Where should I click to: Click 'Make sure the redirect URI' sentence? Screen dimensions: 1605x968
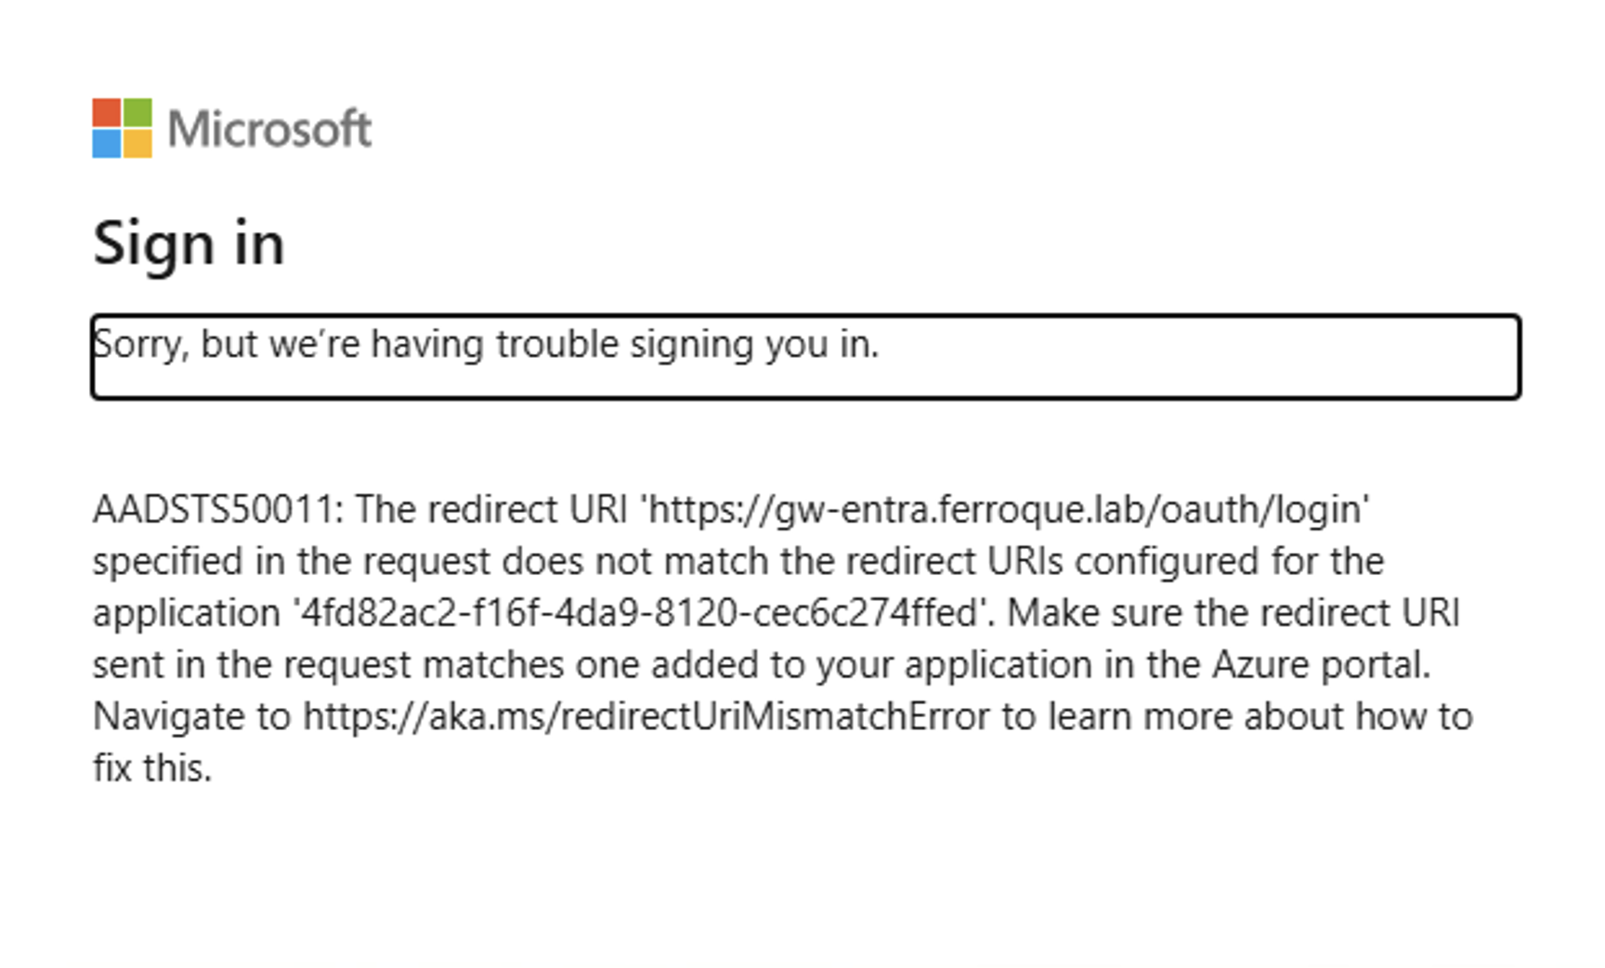(x=1233, y=613)
